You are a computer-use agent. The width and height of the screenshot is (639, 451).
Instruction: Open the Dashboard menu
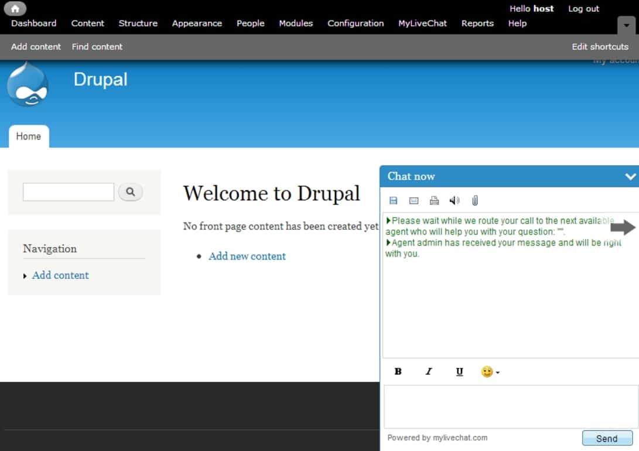pyautogui.click(x=34, y=23)
